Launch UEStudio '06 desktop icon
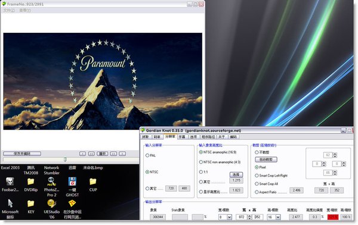This screenshot has height=225, width=358. 51,204
